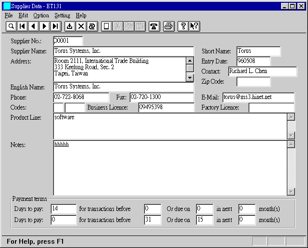Click inside the Notes text area
Image resolution: width=308 pixels, height=248 pixels.
(x=170, y=168)
